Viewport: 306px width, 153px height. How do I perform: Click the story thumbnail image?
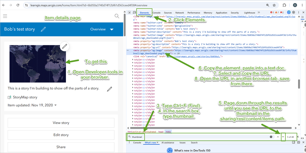click(x=38, y=64)
